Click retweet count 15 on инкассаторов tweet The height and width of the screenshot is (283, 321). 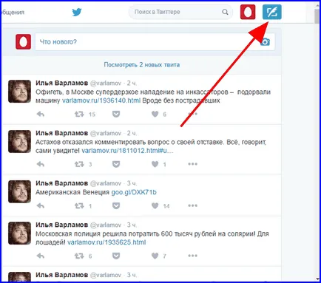click(x=92, y=115)
